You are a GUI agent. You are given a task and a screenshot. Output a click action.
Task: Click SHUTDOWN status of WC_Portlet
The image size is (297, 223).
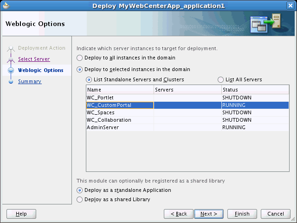pos(237,98)
